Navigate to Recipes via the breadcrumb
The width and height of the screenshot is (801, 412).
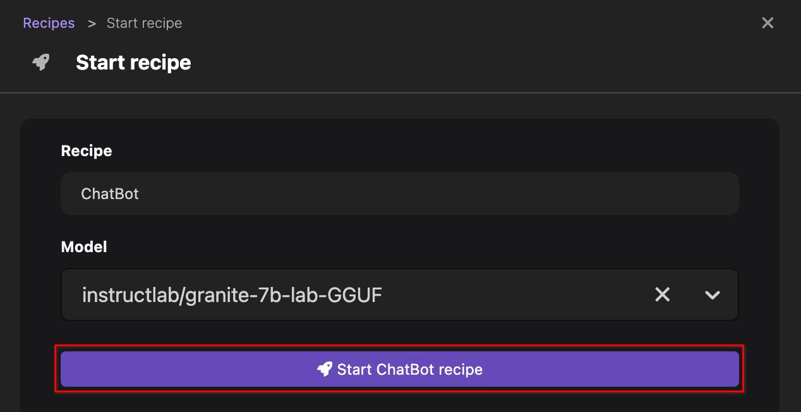[x=49, y=23]
